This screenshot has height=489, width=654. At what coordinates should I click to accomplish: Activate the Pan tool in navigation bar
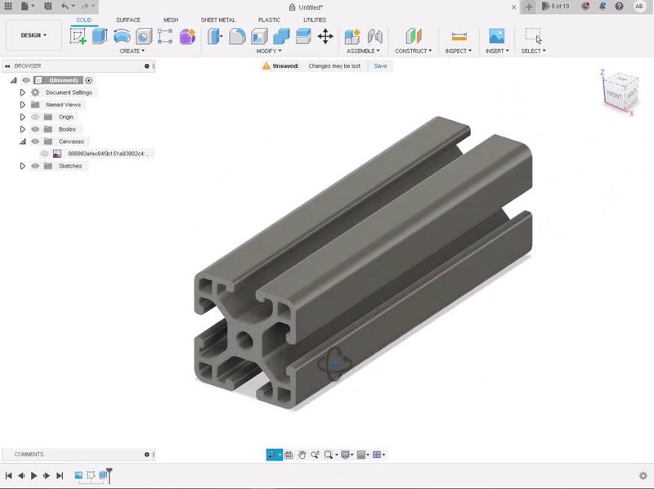302,455
